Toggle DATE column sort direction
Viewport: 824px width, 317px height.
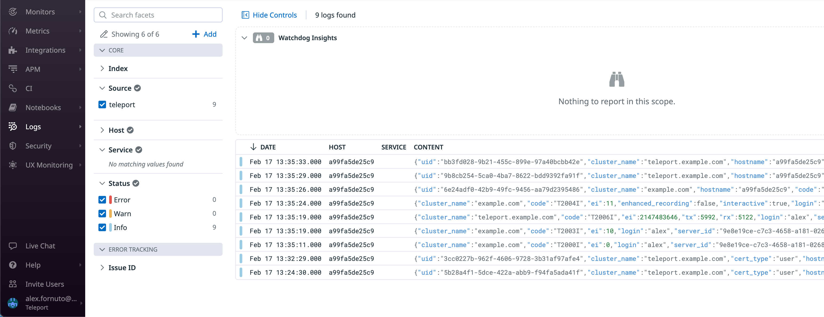pos(254,147)
